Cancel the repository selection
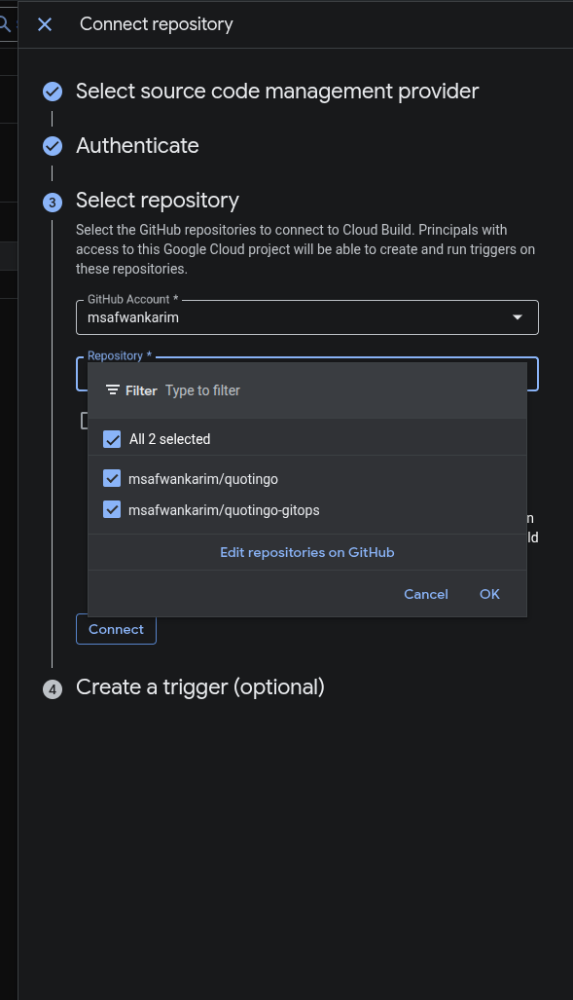573x1000 pixels. click(426, 594)
